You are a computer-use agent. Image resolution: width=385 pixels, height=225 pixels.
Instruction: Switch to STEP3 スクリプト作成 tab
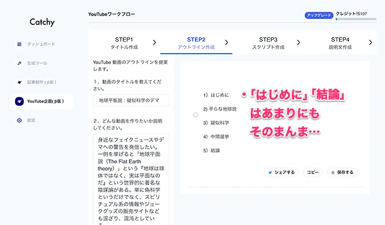tap(268, 43)
